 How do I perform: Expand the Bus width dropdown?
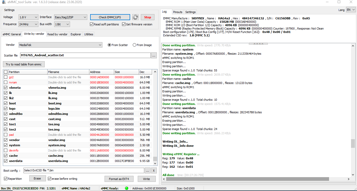pyautogui.click(x=62, y=24)
